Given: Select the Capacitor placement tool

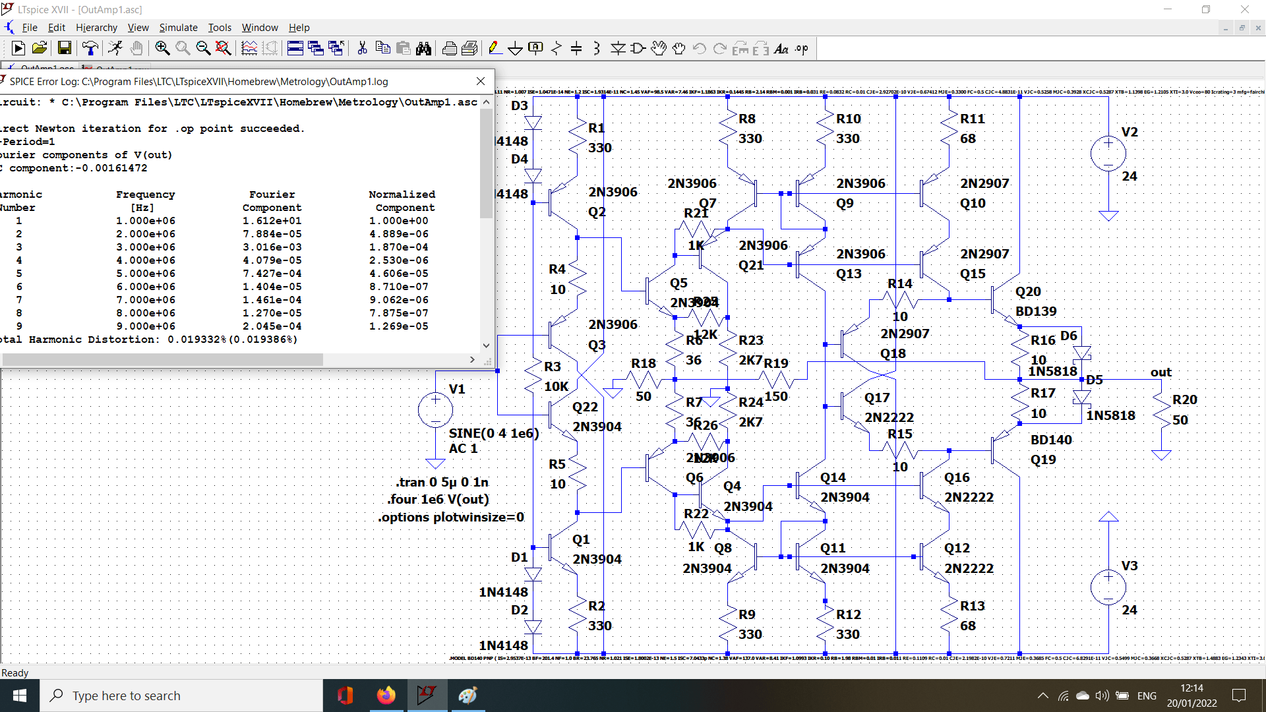Looking at the screenshot, I should coord(576,48).
